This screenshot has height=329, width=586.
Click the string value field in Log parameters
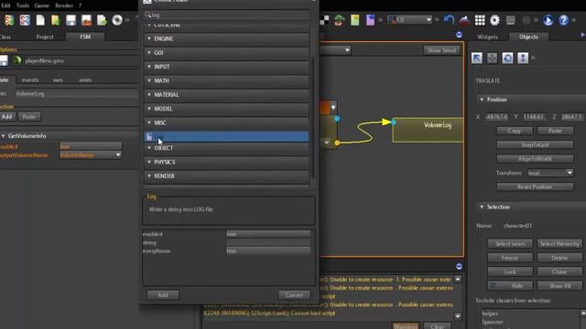coord(268,242)
